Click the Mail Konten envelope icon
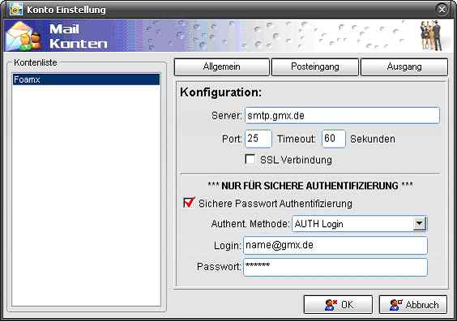Screen dimensions: 457x322 23,36
